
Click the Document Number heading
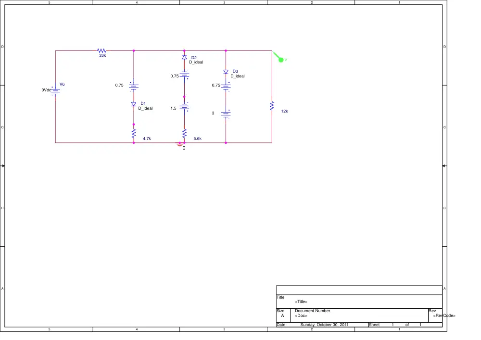[x=313, y=311]
